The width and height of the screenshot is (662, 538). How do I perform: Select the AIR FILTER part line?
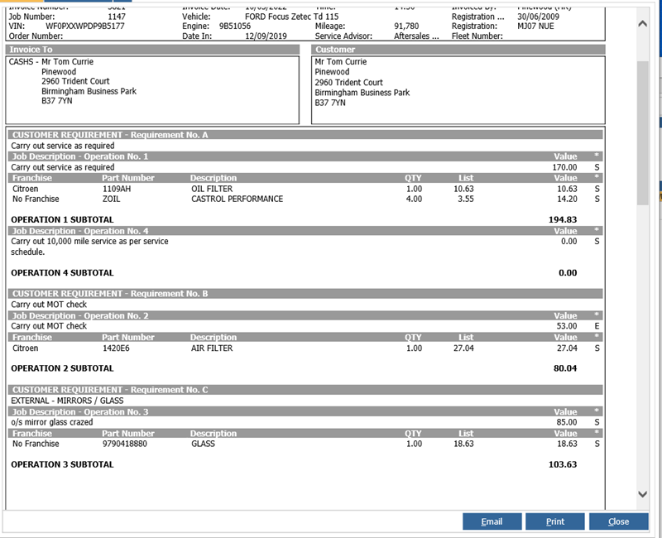point(248,348)
